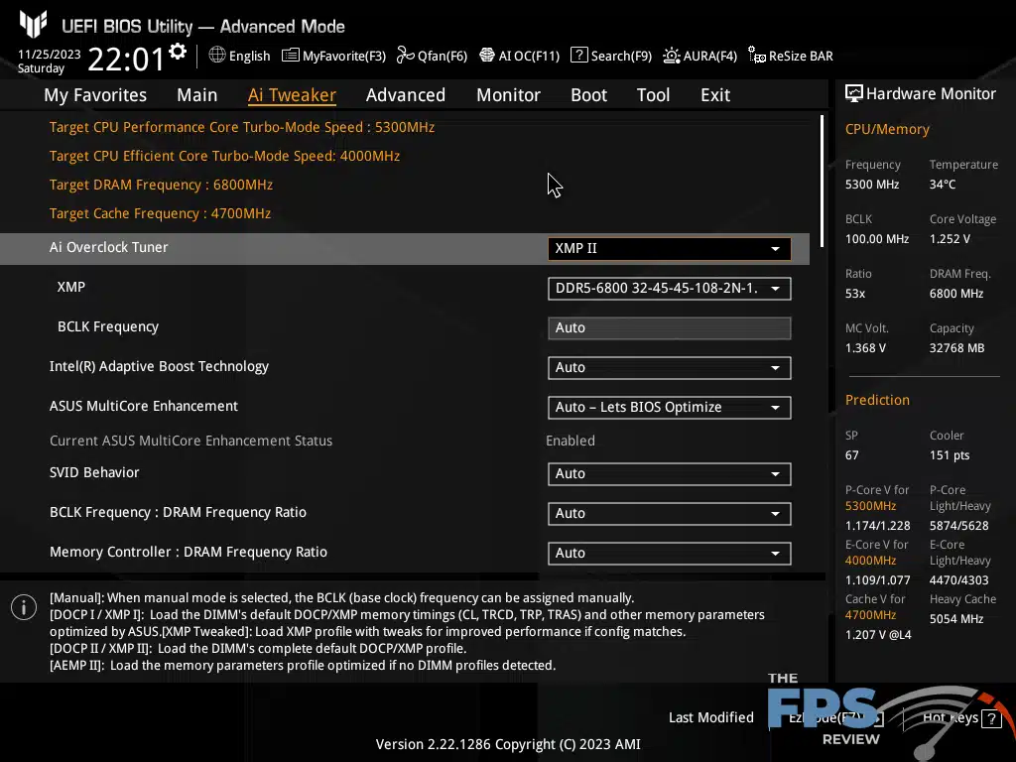Viewport: 1016px width, 762px height.
Task: Open the Ai Overclock Tuner dropdown
Action: pos(670,249)
